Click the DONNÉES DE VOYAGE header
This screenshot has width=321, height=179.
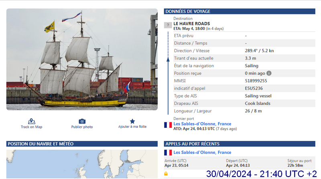click(240, 11)
